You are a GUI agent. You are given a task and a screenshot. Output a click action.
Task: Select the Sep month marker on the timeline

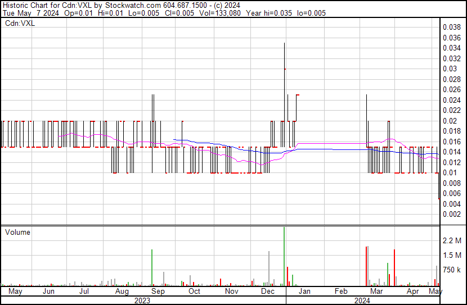click(158, 292)
